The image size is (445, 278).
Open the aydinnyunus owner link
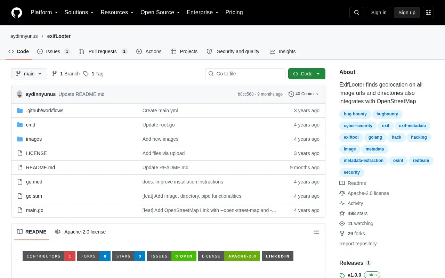point(24,36)
